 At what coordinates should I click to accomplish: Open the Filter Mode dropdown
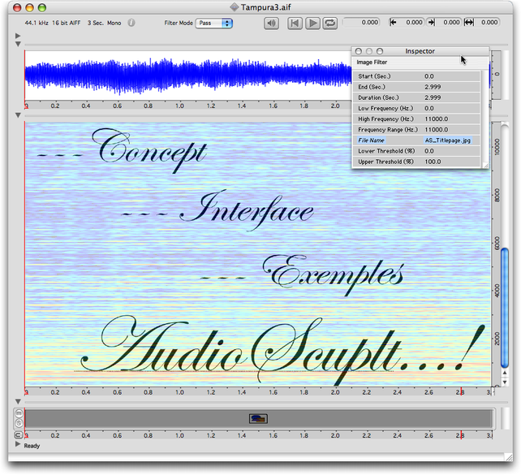(215, 24)
